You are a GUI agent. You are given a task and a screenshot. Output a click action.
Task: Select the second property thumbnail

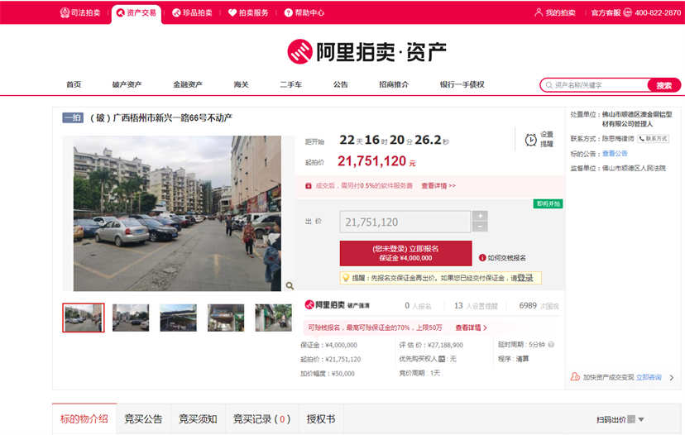coord(131,318)
